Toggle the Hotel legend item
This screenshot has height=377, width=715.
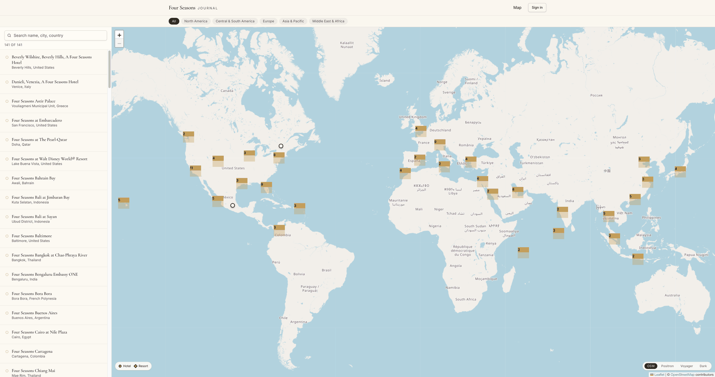pyautogui.click(x=125, y=366)
